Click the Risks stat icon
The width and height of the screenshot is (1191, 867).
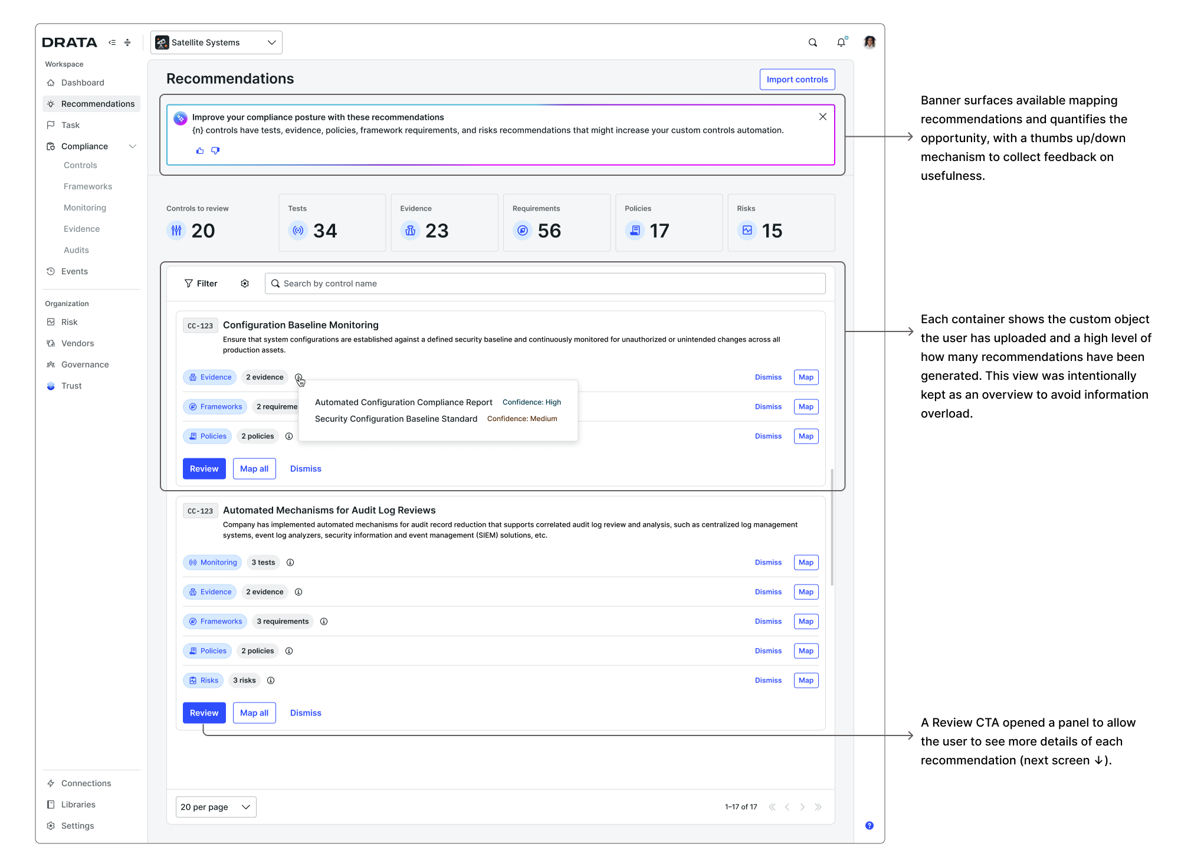click(x=747, y=231)
